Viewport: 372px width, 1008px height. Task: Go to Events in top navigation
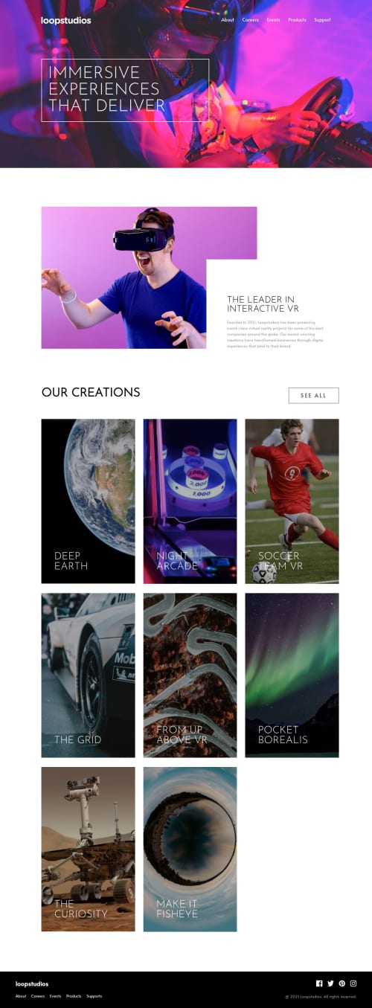click(274, 20)
